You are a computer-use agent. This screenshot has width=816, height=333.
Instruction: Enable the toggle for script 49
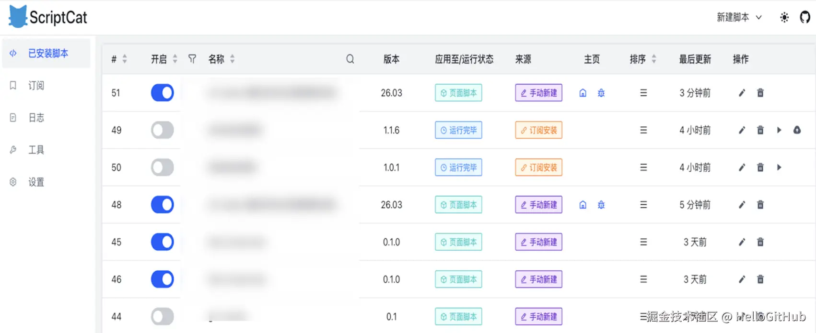tap(163, 130)
